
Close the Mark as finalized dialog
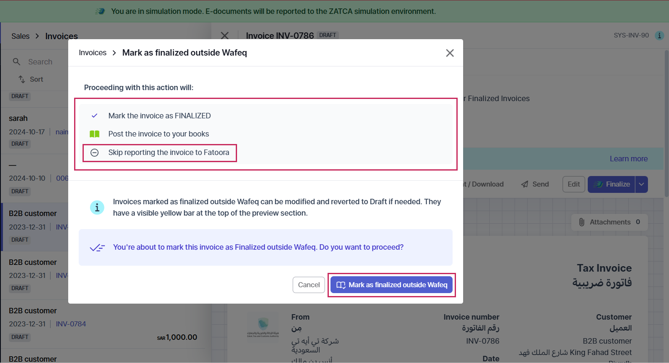tap(450, 53)
